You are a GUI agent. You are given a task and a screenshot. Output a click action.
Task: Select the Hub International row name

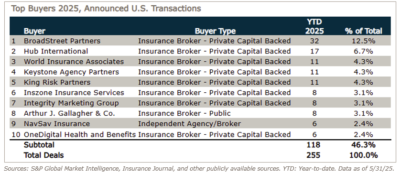point(56,51)
